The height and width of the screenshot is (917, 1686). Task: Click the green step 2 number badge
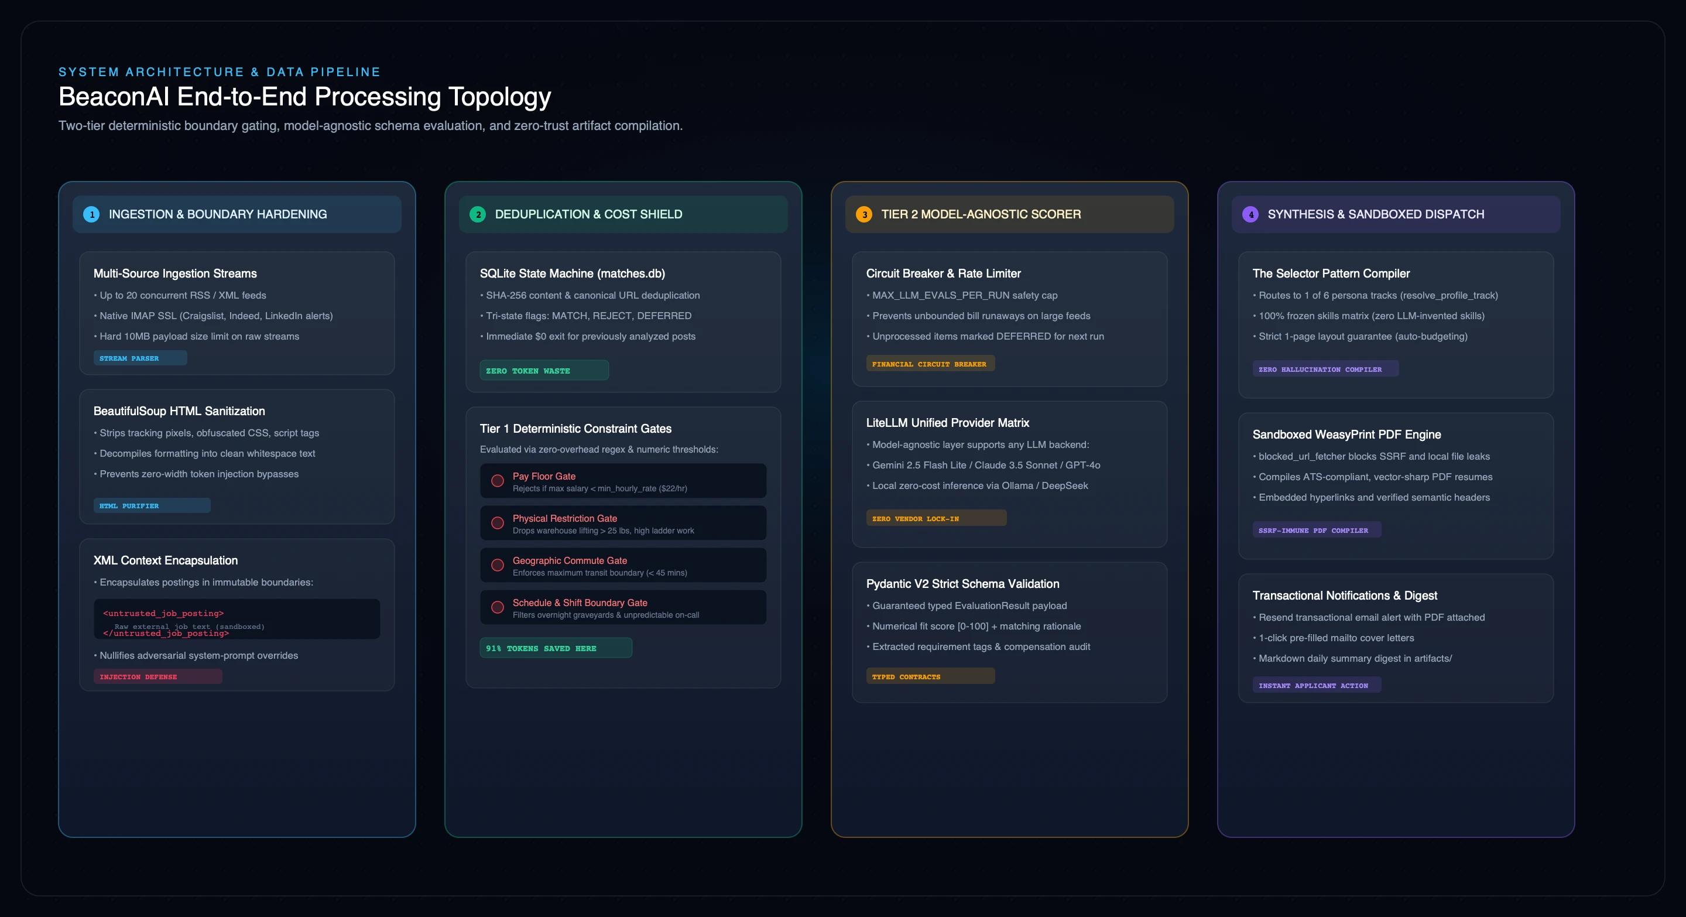coord(478,214)
